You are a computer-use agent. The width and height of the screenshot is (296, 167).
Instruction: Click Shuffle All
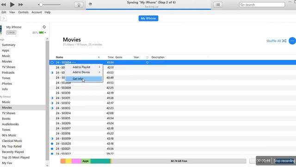[276, 41]
